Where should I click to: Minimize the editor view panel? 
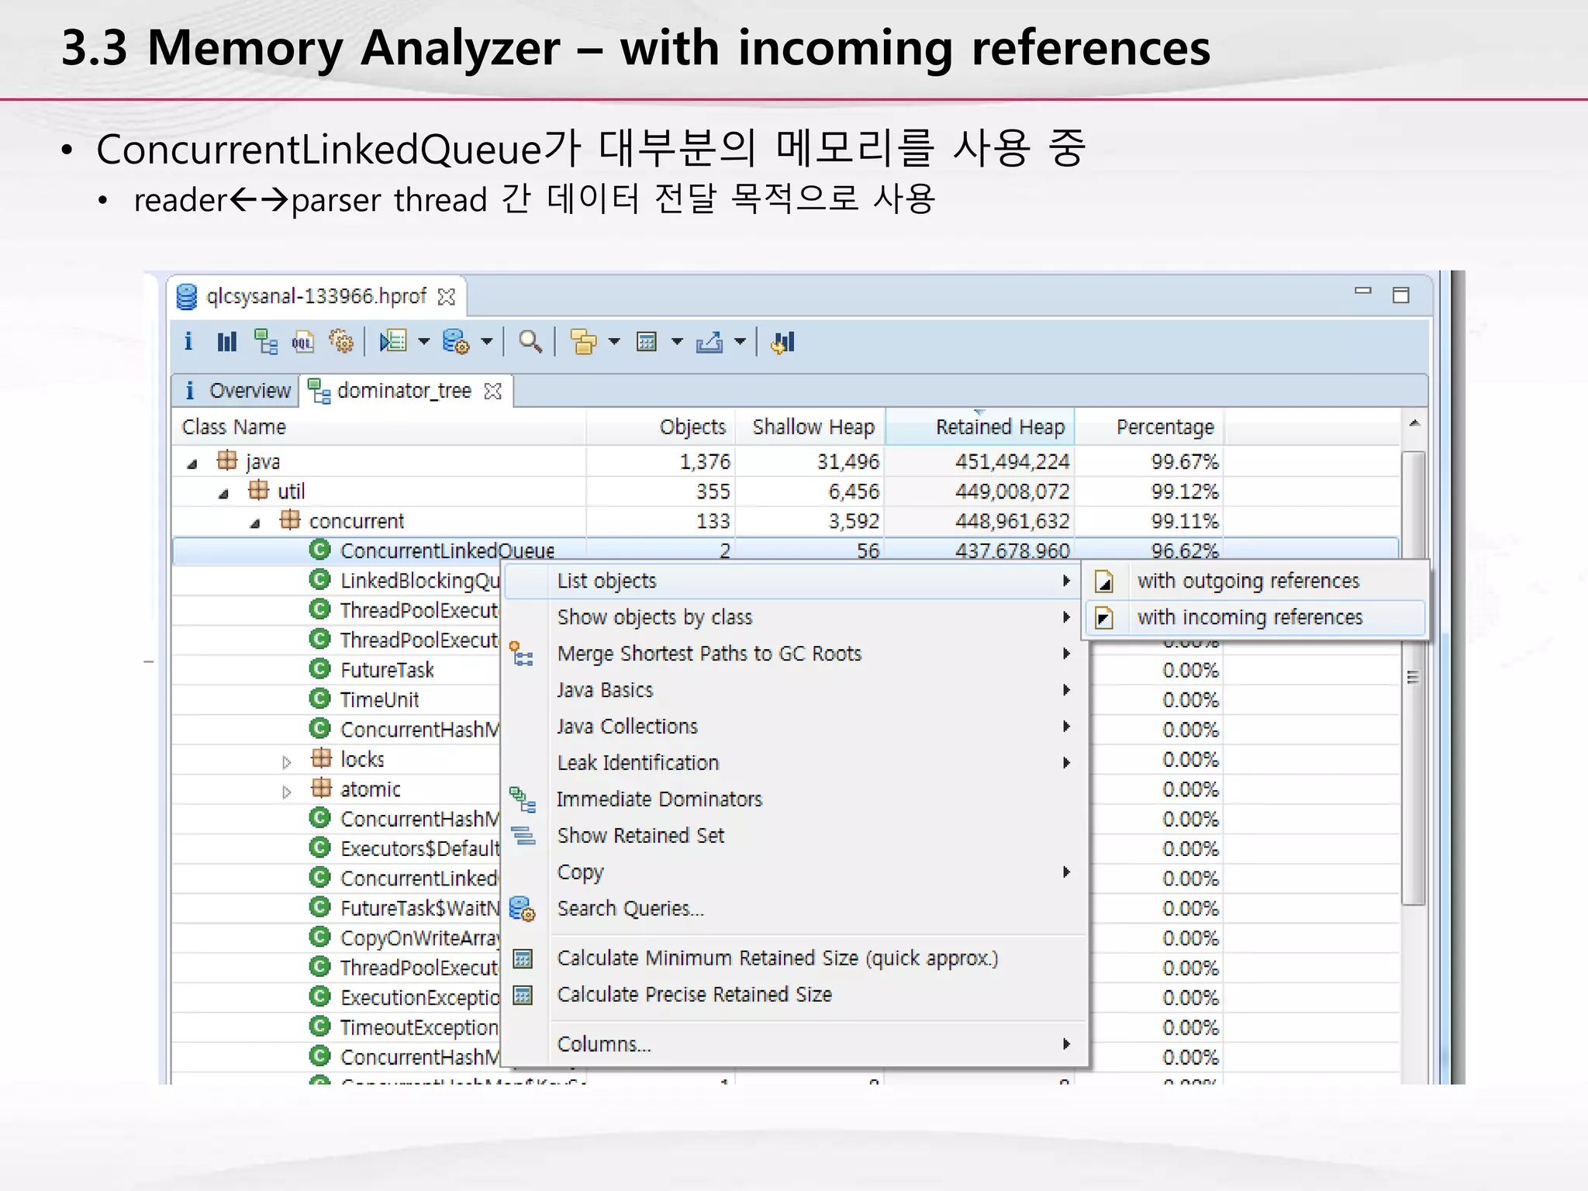point(1363,292)
